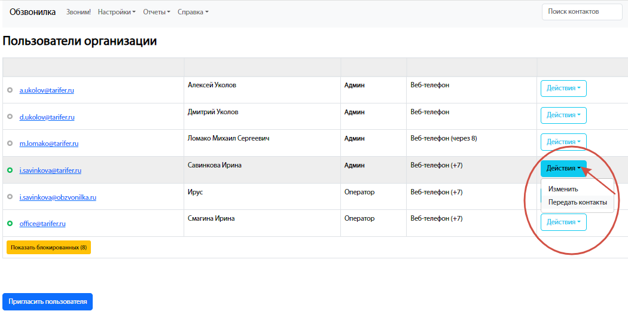Image resolution: width=628 pixels, height=317 pixels.
Task: Select Передать контакты menu entry
Action: point(577,202)
